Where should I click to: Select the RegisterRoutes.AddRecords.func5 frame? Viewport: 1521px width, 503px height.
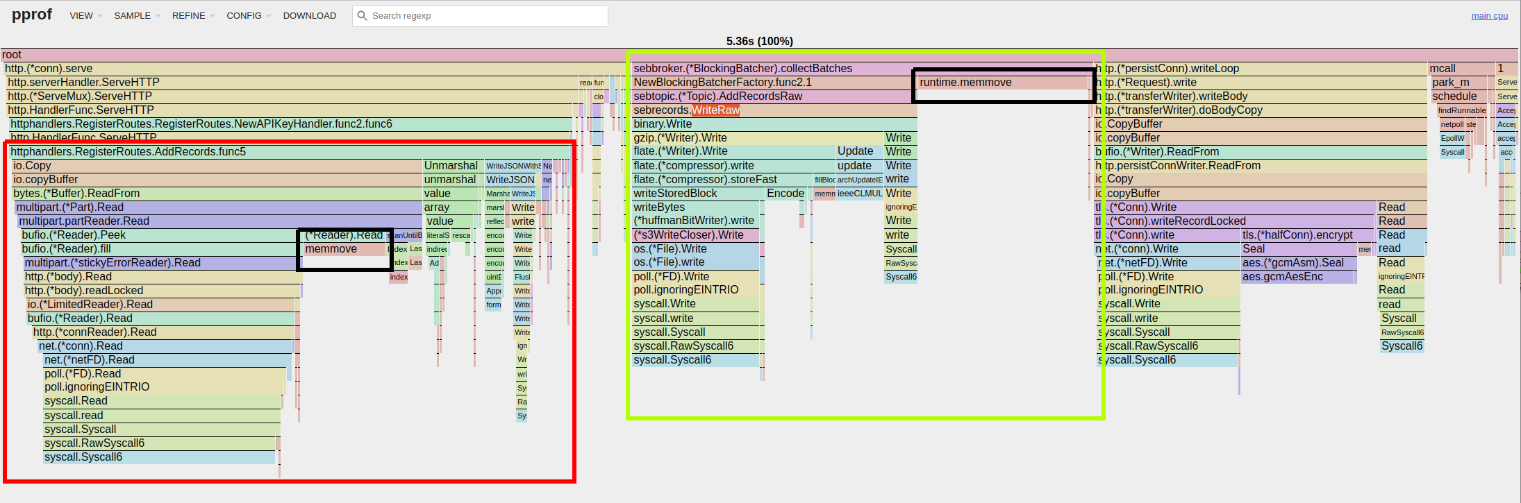point(290,152)
